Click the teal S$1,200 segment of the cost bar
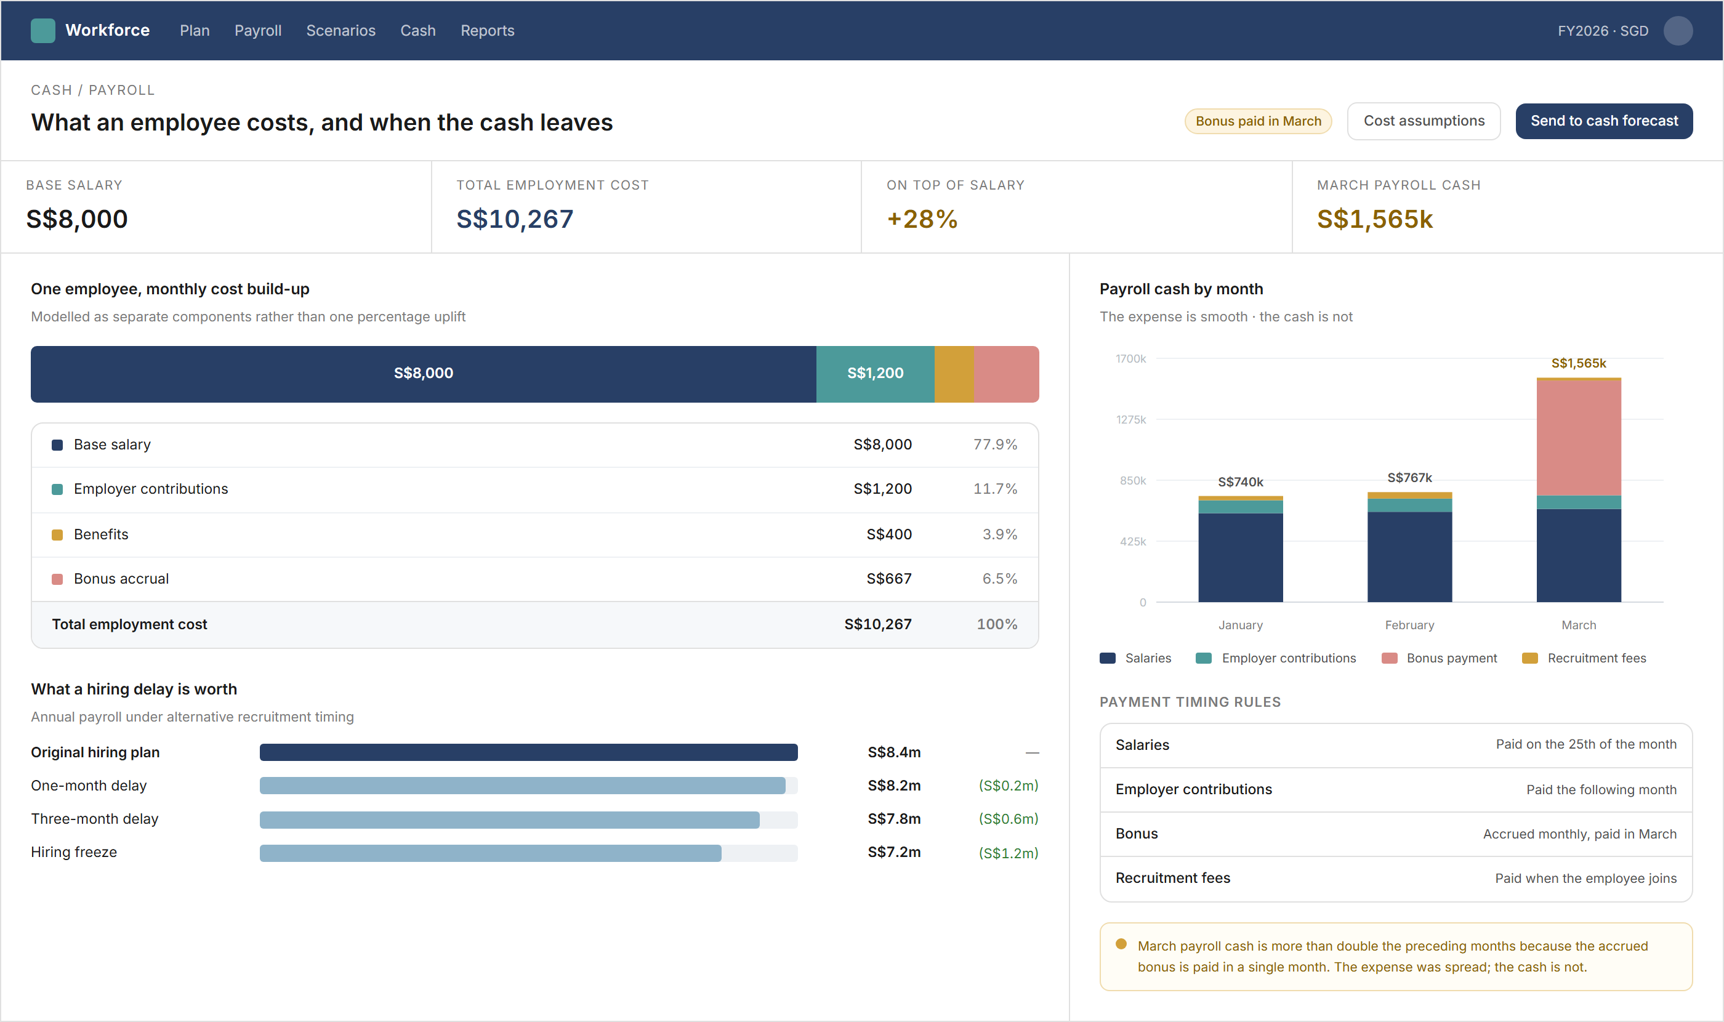The image size is (1724, 1022). tap(875, 374)
